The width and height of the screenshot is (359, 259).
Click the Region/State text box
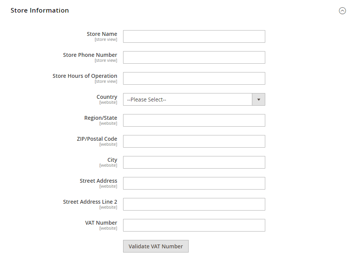coord(194,121)
